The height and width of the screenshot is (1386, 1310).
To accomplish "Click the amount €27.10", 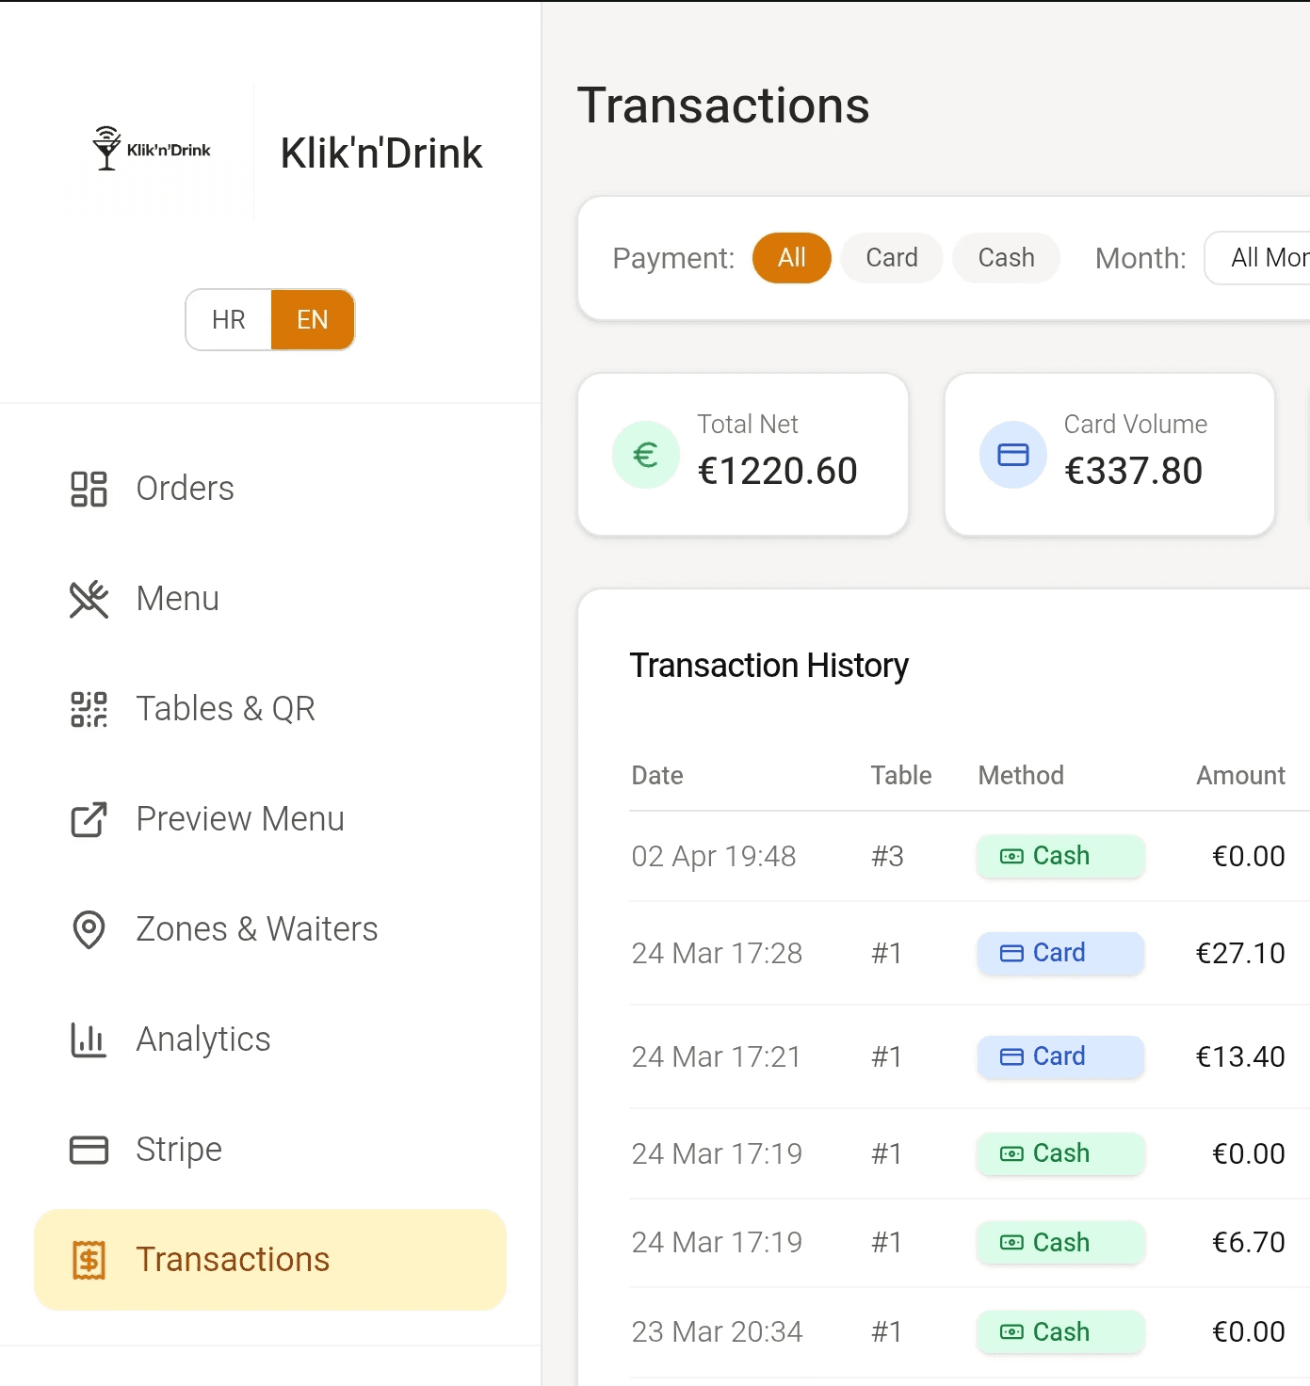I will tap(1240, 953).
